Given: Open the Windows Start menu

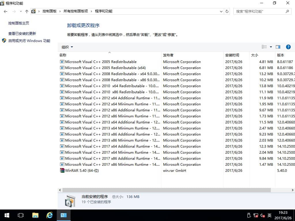Looking at the screenshot, I should [7, 215].
